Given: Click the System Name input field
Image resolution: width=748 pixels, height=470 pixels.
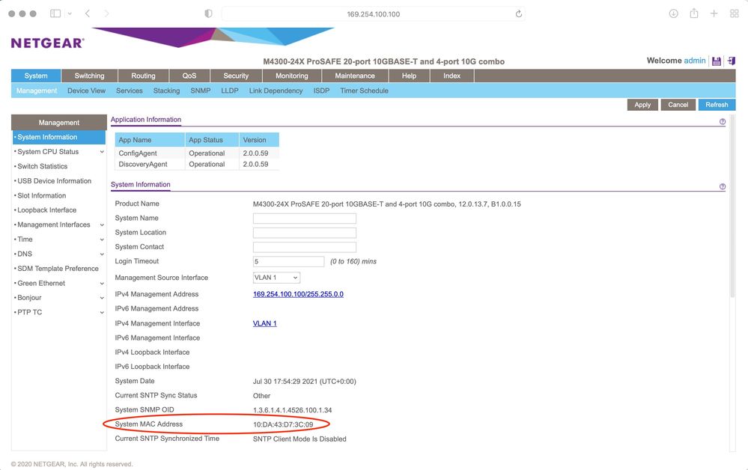Looking at the screenshot, I should (x=304, y=219).
